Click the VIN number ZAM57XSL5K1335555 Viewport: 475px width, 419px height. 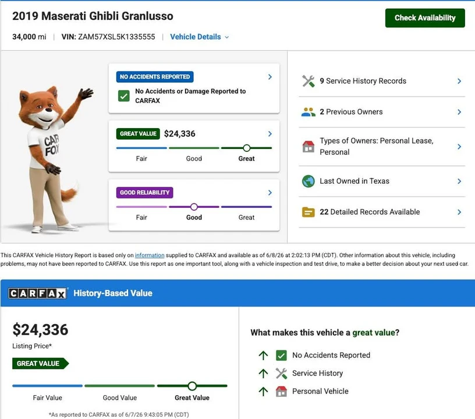coord(116,37)
